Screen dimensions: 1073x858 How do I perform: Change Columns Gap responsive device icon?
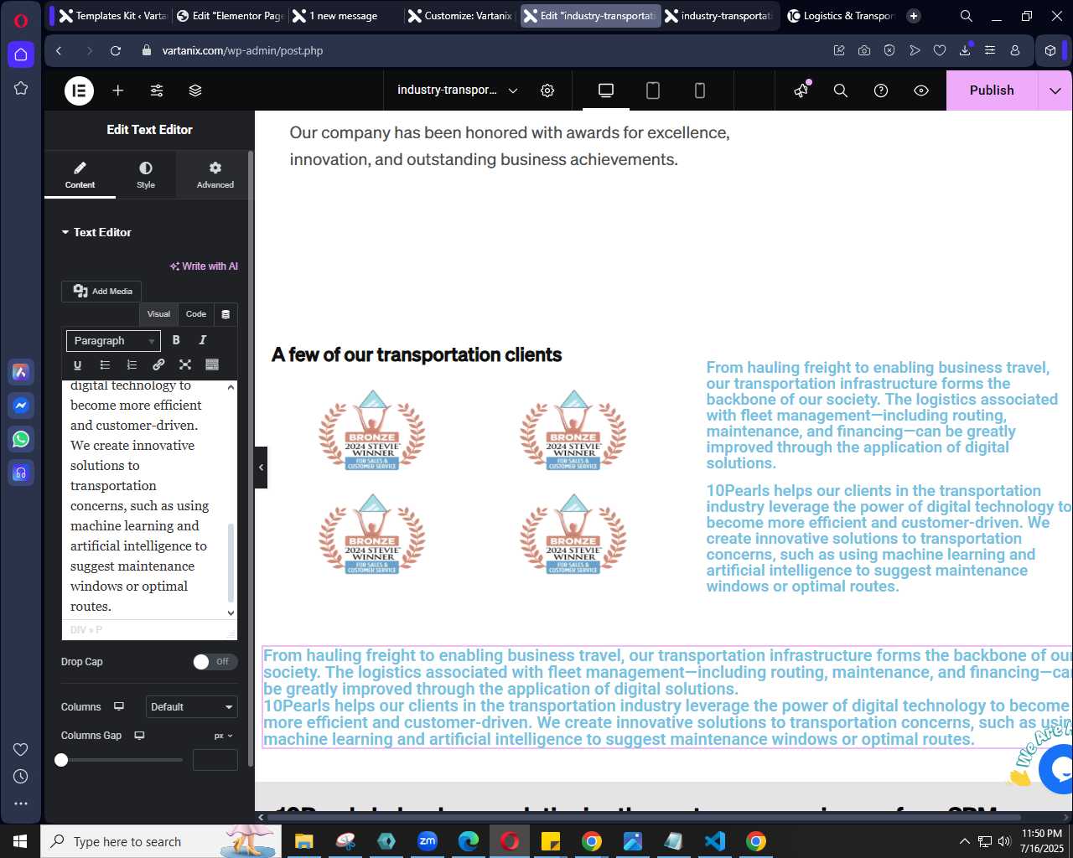click(139, 736)
